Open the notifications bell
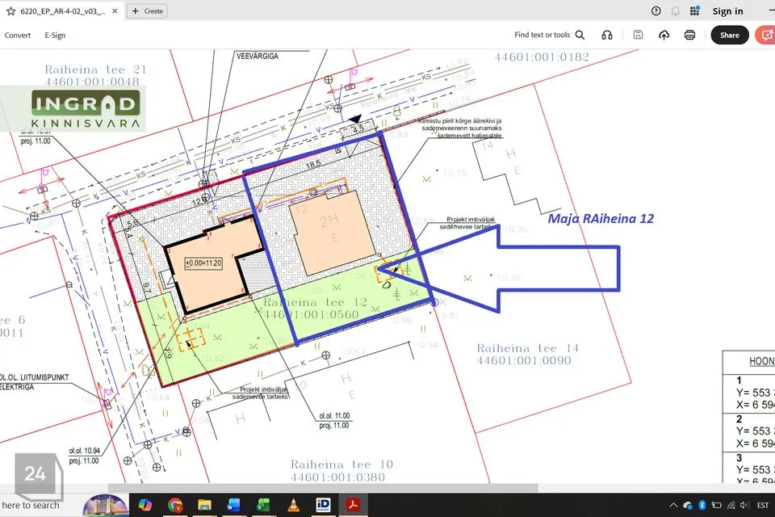775x517 pixels. tap(675, 11)
